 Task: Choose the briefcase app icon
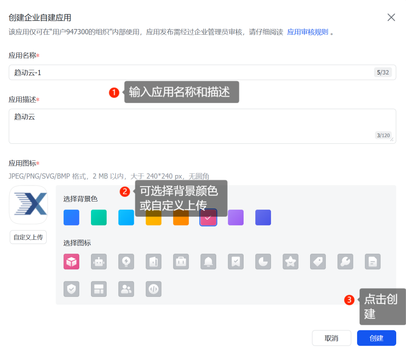(x=181, y=261)
